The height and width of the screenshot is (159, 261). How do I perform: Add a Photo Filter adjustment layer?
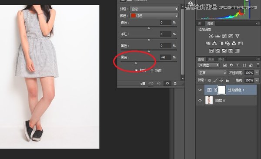tap(228, 44)
